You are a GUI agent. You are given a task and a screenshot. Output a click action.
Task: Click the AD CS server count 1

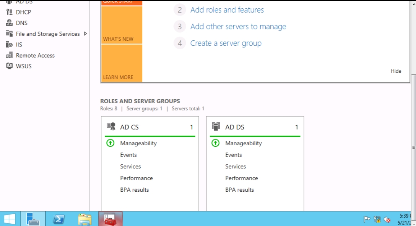coord(191,127)
